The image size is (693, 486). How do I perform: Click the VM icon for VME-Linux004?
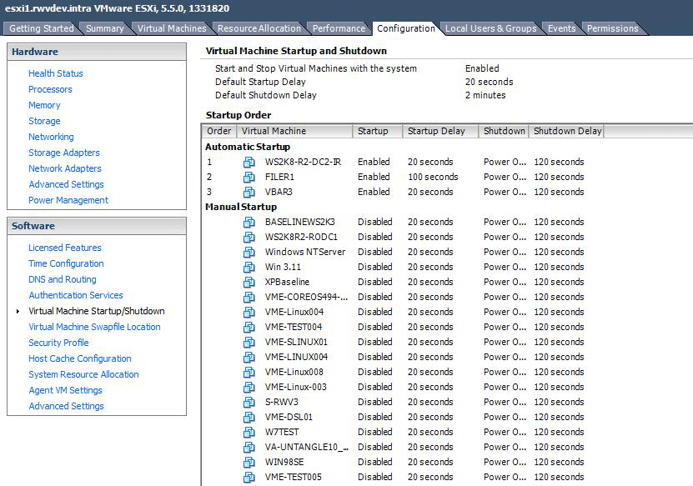point(249,313)
